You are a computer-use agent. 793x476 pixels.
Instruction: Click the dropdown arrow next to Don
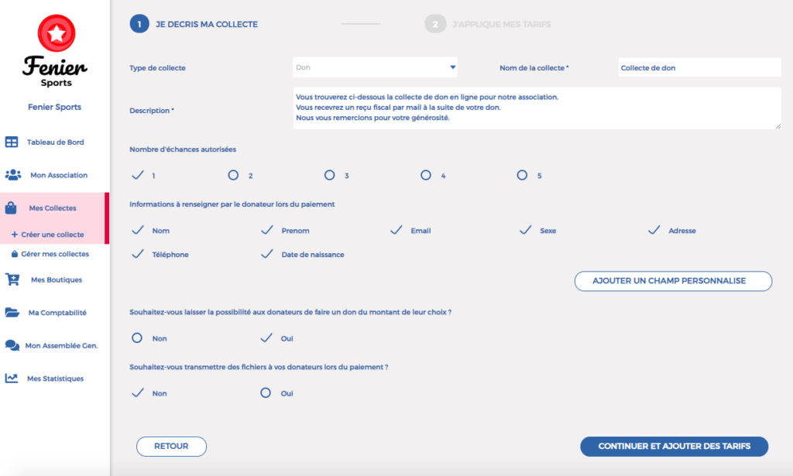pyautogui.click(x=452, y=67)
